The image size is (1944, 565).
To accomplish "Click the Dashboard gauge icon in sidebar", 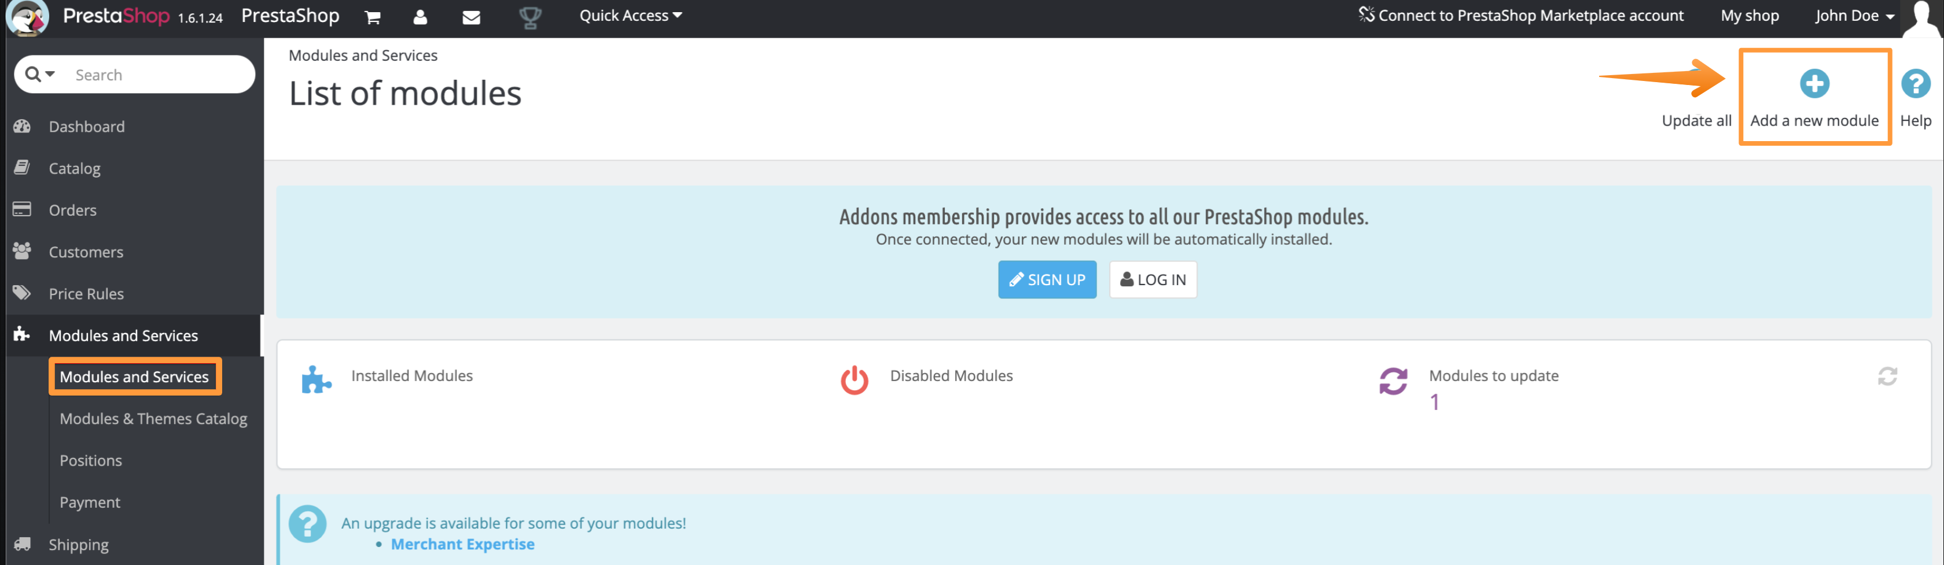I will click(x=22, y=126).
